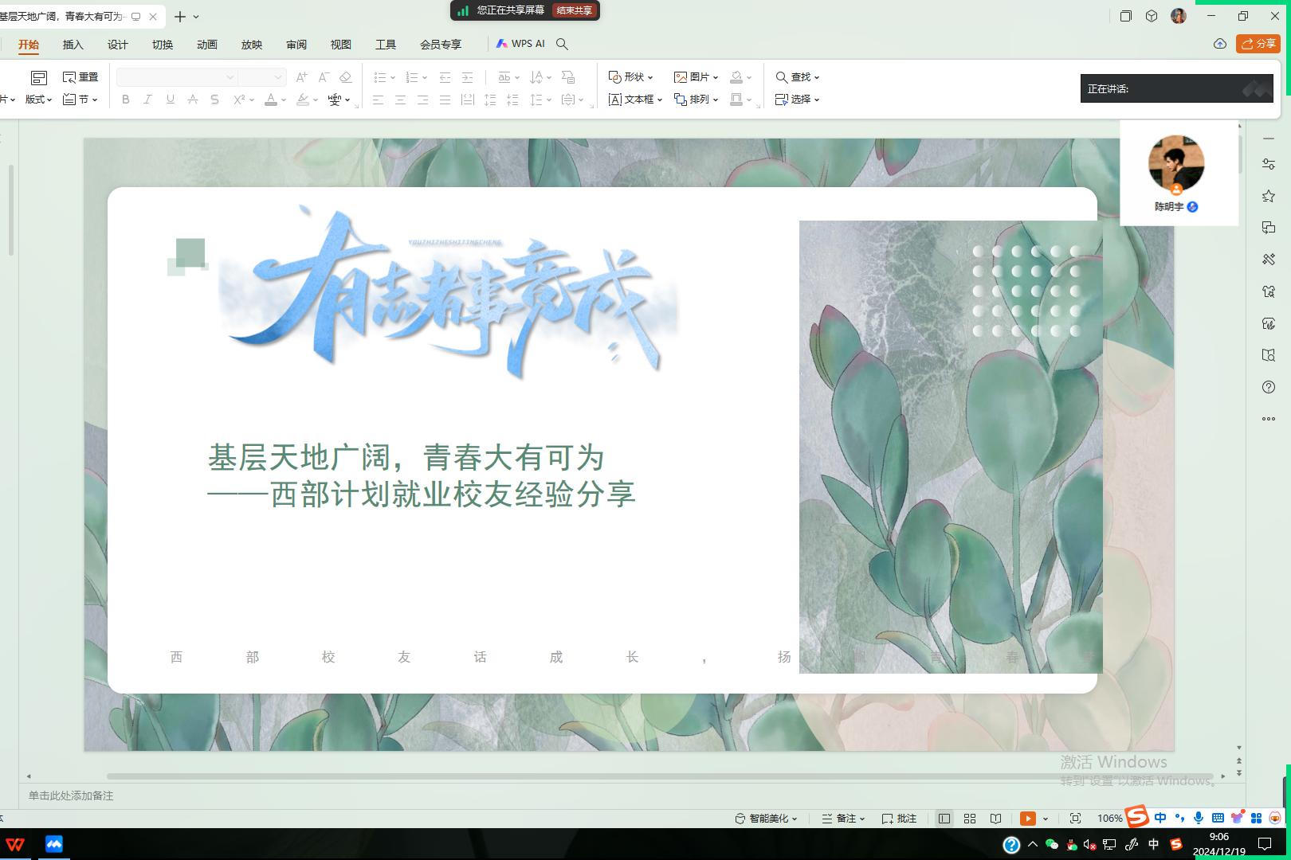Open the help icon in right sidebar

point(1269,387)
